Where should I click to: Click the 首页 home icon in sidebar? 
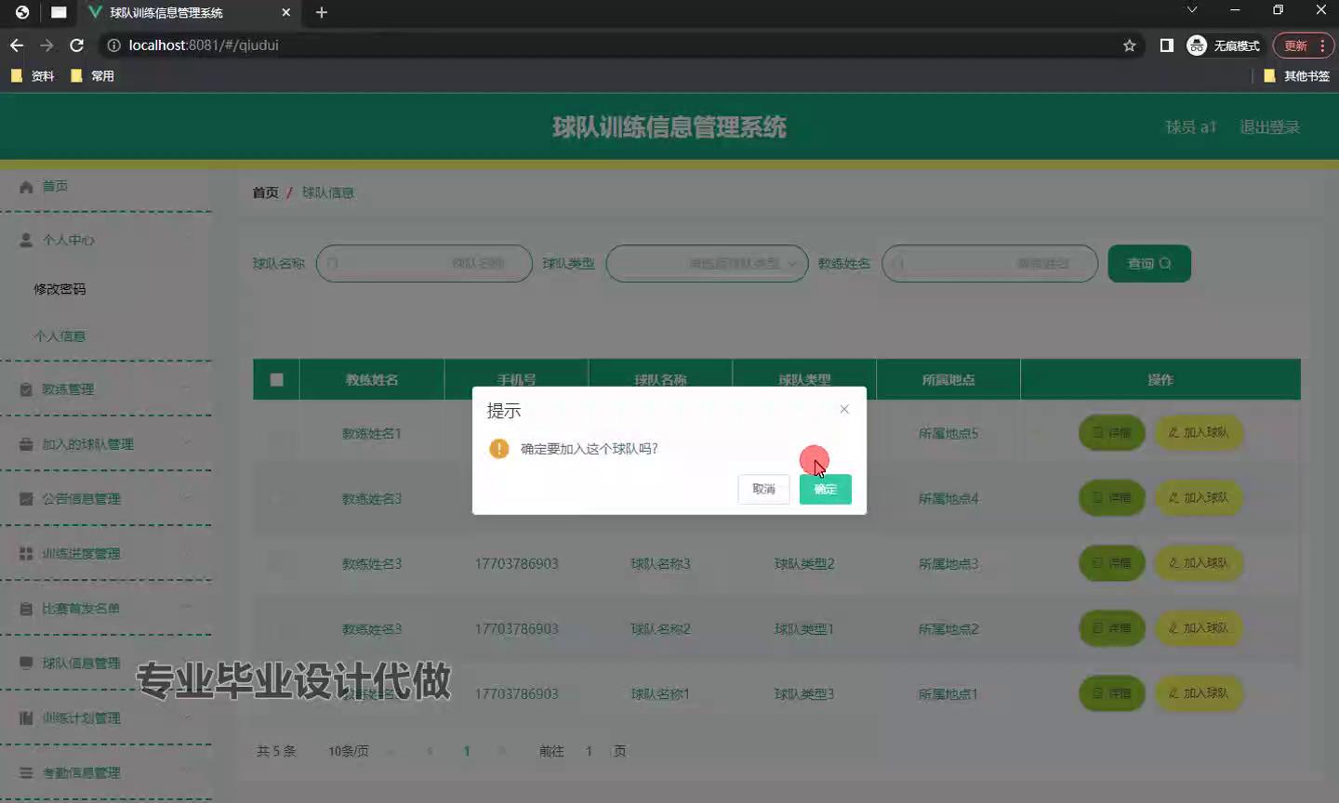tap(26, 187)
